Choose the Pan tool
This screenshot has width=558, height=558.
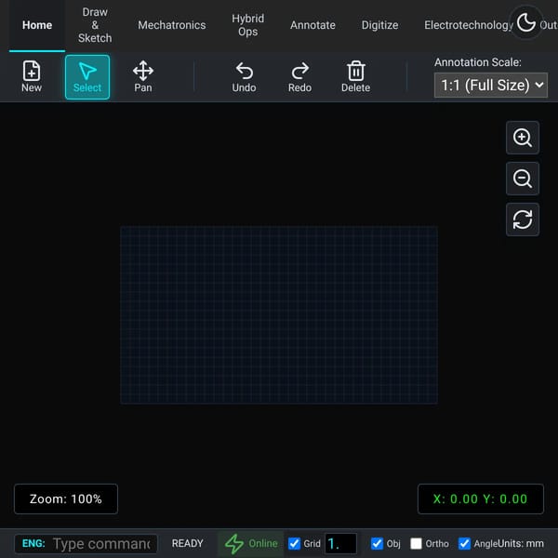click(x=143, y=77)
